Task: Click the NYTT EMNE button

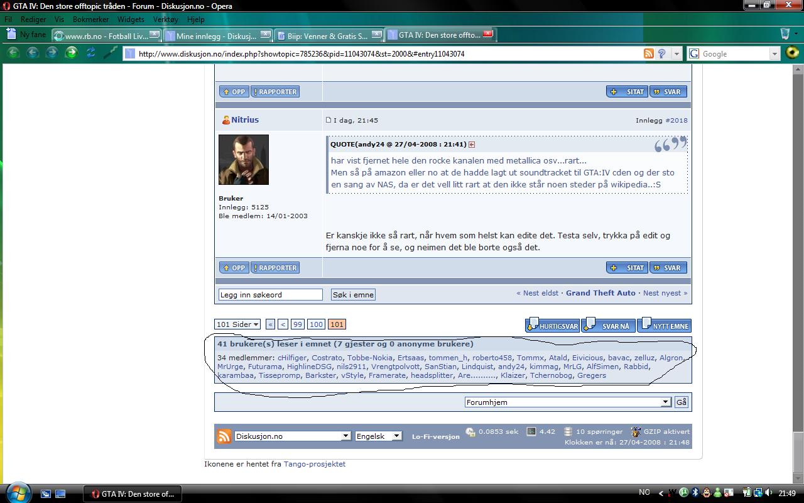Action: 664,324
